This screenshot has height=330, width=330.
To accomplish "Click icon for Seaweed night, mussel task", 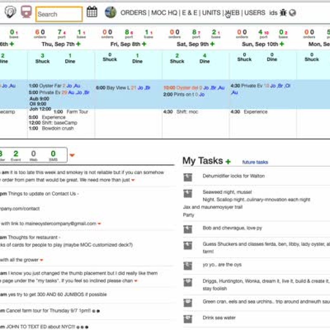I will (188, 193).
